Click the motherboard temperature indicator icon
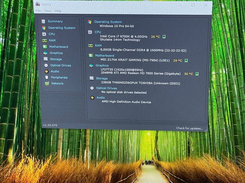 [186, 61]
